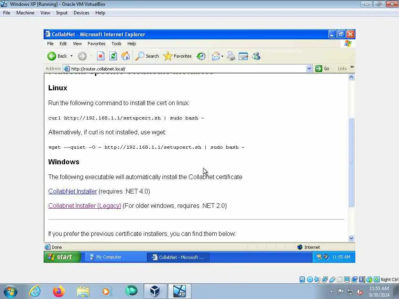Image resolution: width=399 pixels, height=299 pixels.
Task: Switch to My Computer taskbar button
Action: coord(115,257)
